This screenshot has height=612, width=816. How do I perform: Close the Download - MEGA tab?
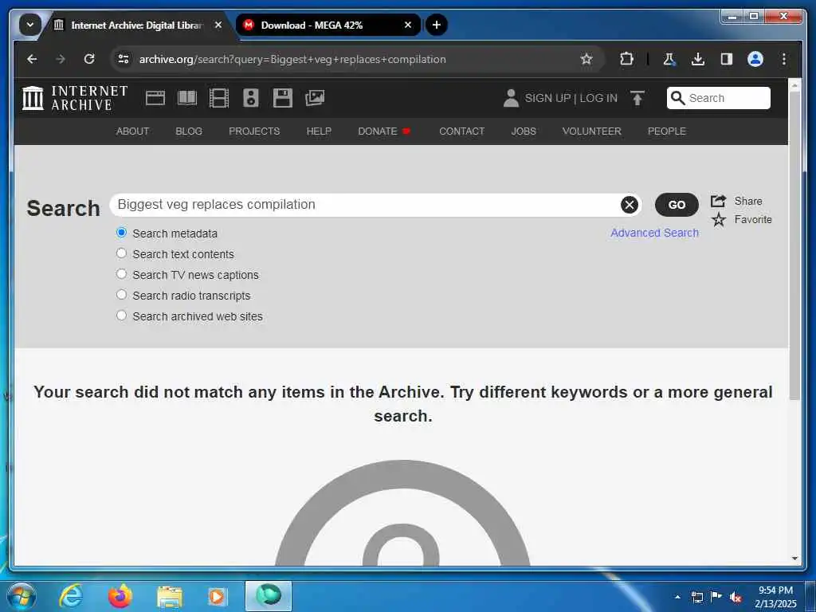(x=408, y=25)
